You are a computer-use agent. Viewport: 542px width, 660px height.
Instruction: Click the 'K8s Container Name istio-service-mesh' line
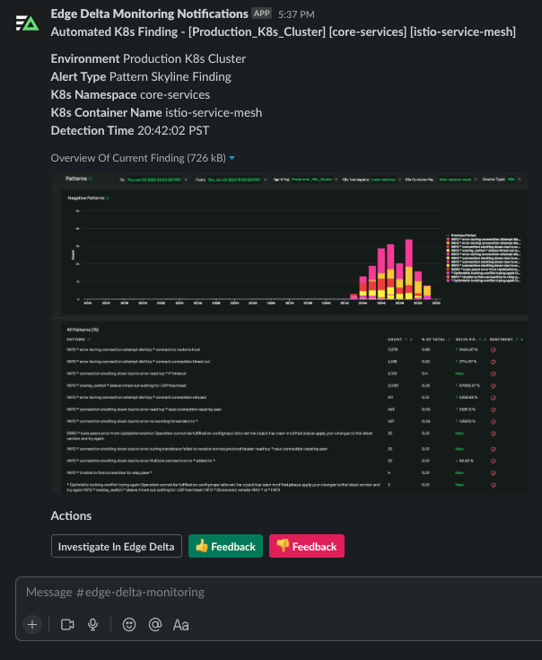click(156, 113)
